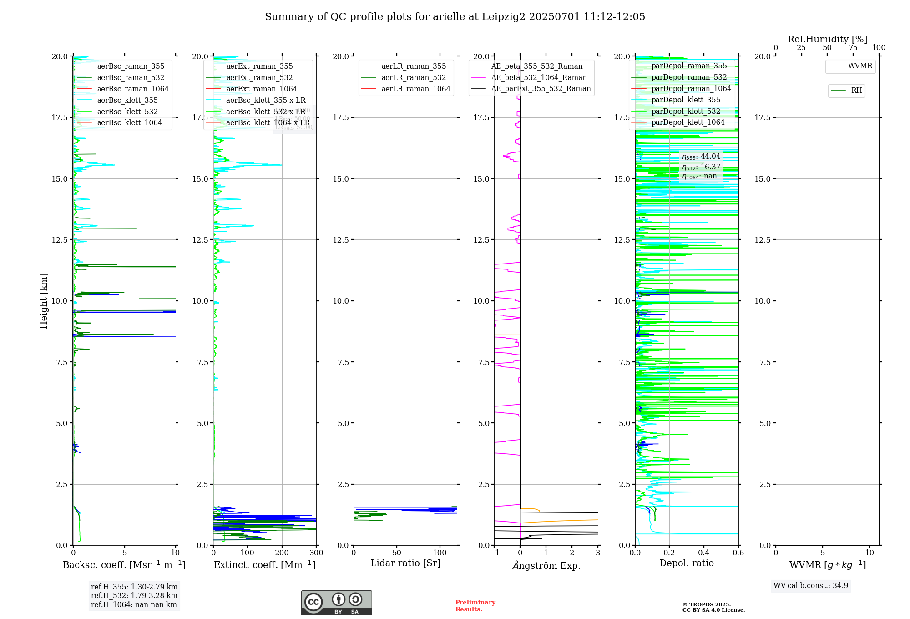
Task: Click the Extinct. coeff. axis label
Action: click(x=265, y=565)
